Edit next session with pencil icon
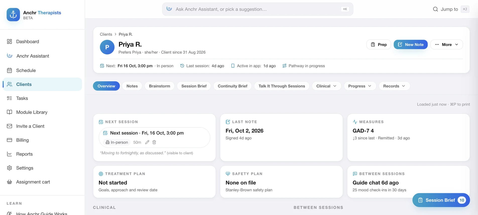478x215 pixels. click(x=147, y=142)
